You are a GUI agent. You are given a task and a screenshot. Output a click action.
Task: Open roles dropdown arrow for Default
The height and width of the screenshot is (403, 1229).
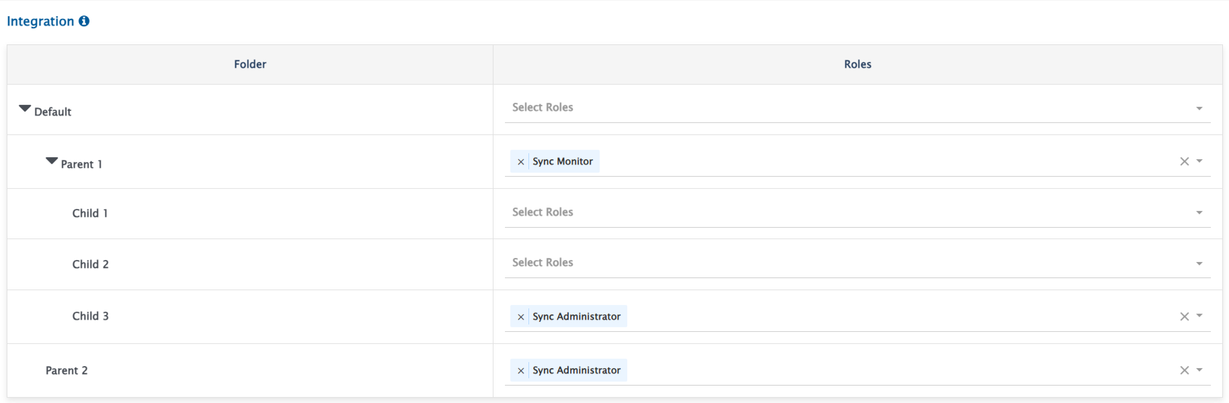click(x=1199, y=109)
